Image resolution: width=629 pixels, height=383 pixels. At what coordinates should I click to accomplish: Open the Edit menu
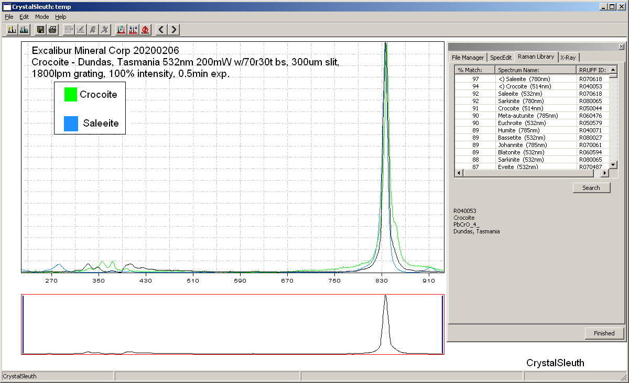(x=24, y=17)
